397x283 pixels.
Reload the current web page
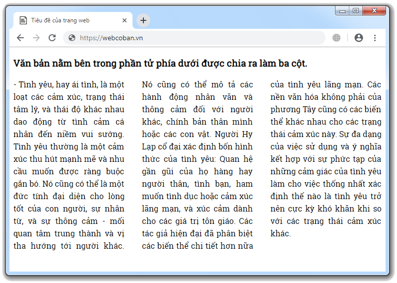pyautogui.click(x=52, y=38)
